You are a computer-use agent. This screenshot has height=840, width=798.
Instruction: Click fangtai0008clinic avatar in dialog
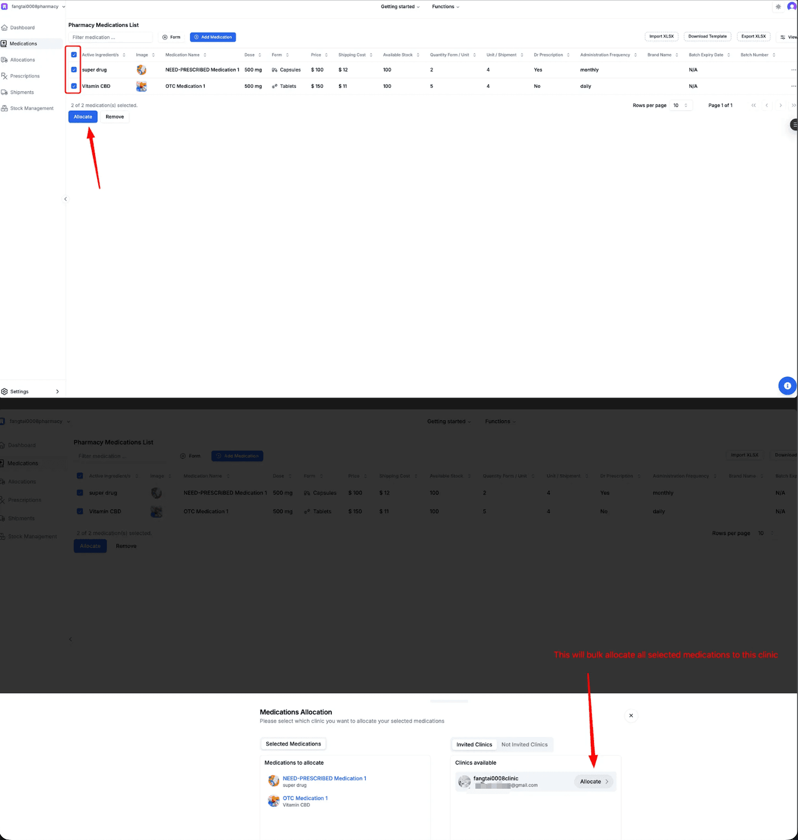pyautogui.click(x=465, y=782)
